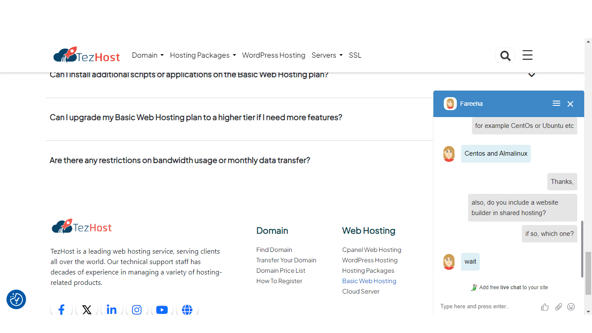Attach a file using paperclip icon
Viewport: 592px width, 333px height.
(558, 307)
